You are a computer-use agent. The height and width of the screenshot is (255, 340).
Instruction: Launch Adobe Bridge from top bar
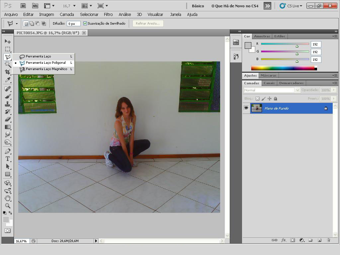coord(23,6)
